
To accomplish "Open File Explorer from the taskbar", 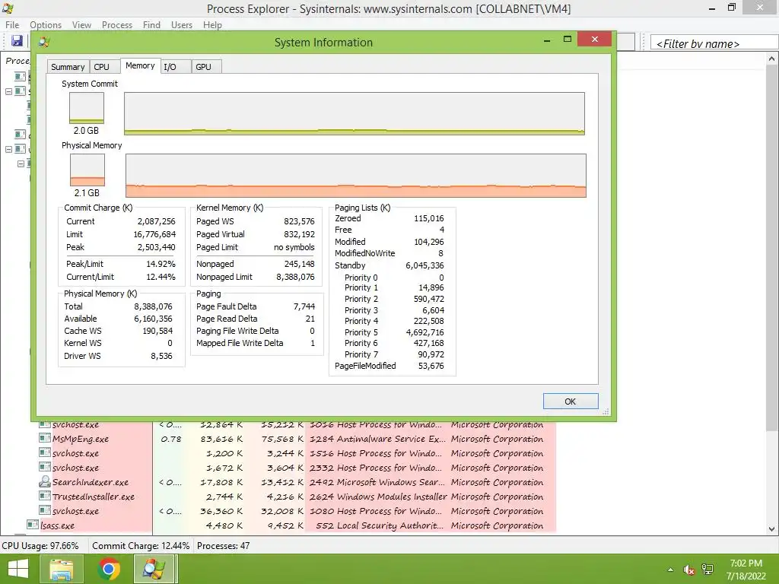I will pos(62,569).
